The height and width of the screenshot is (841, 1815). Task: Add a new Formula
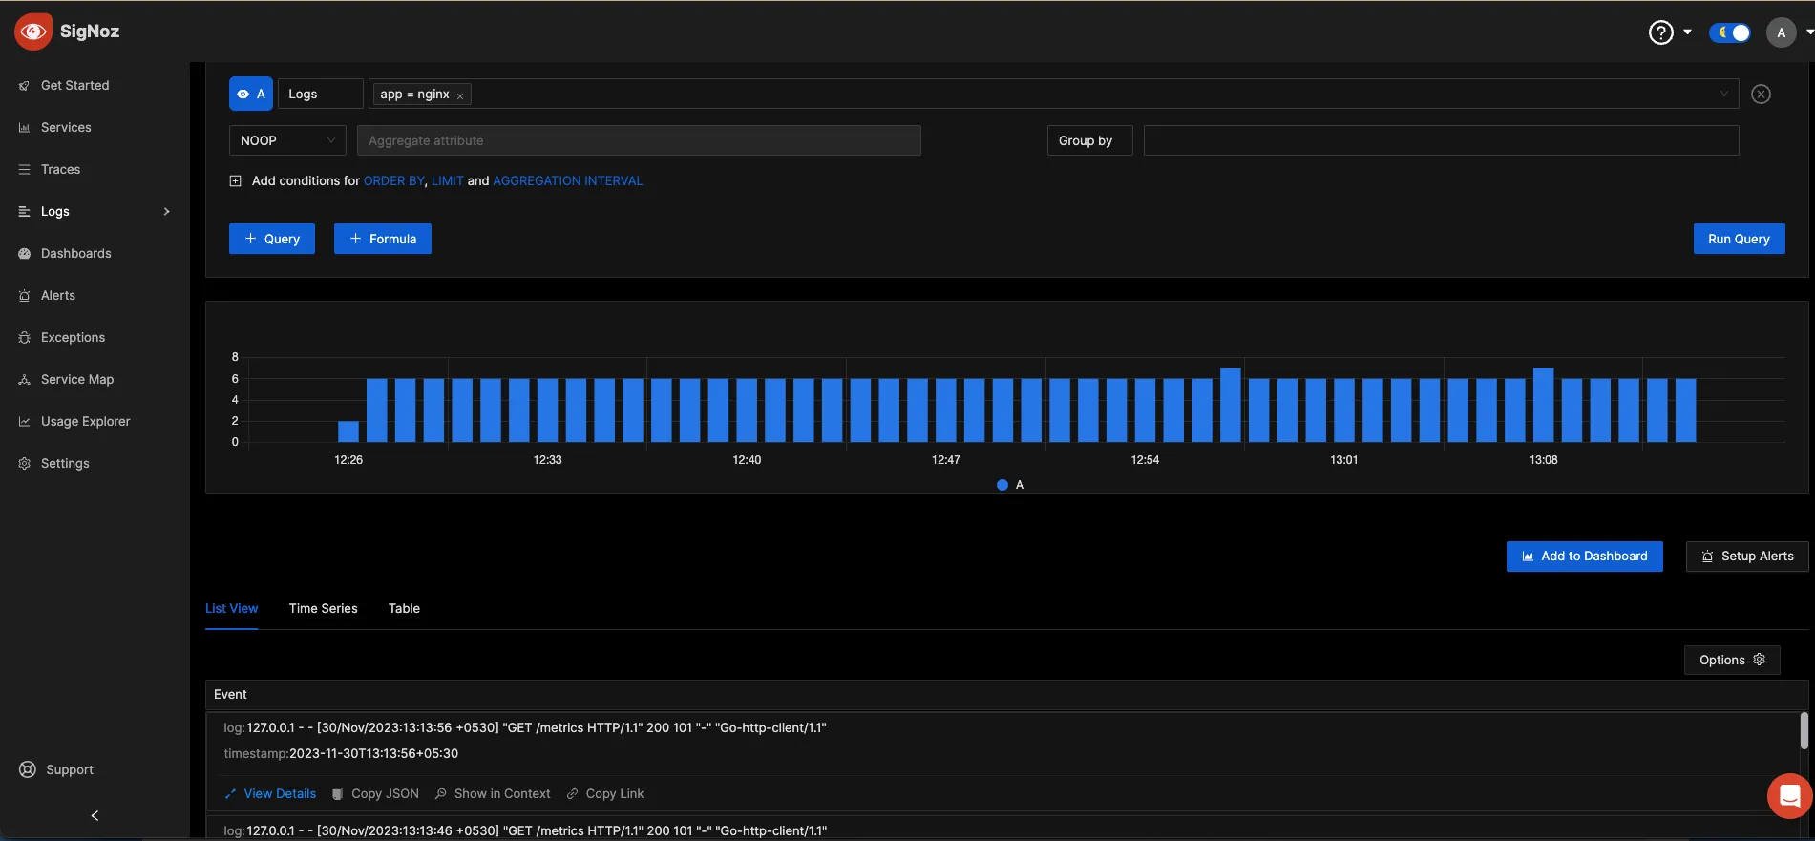point(383,239)
